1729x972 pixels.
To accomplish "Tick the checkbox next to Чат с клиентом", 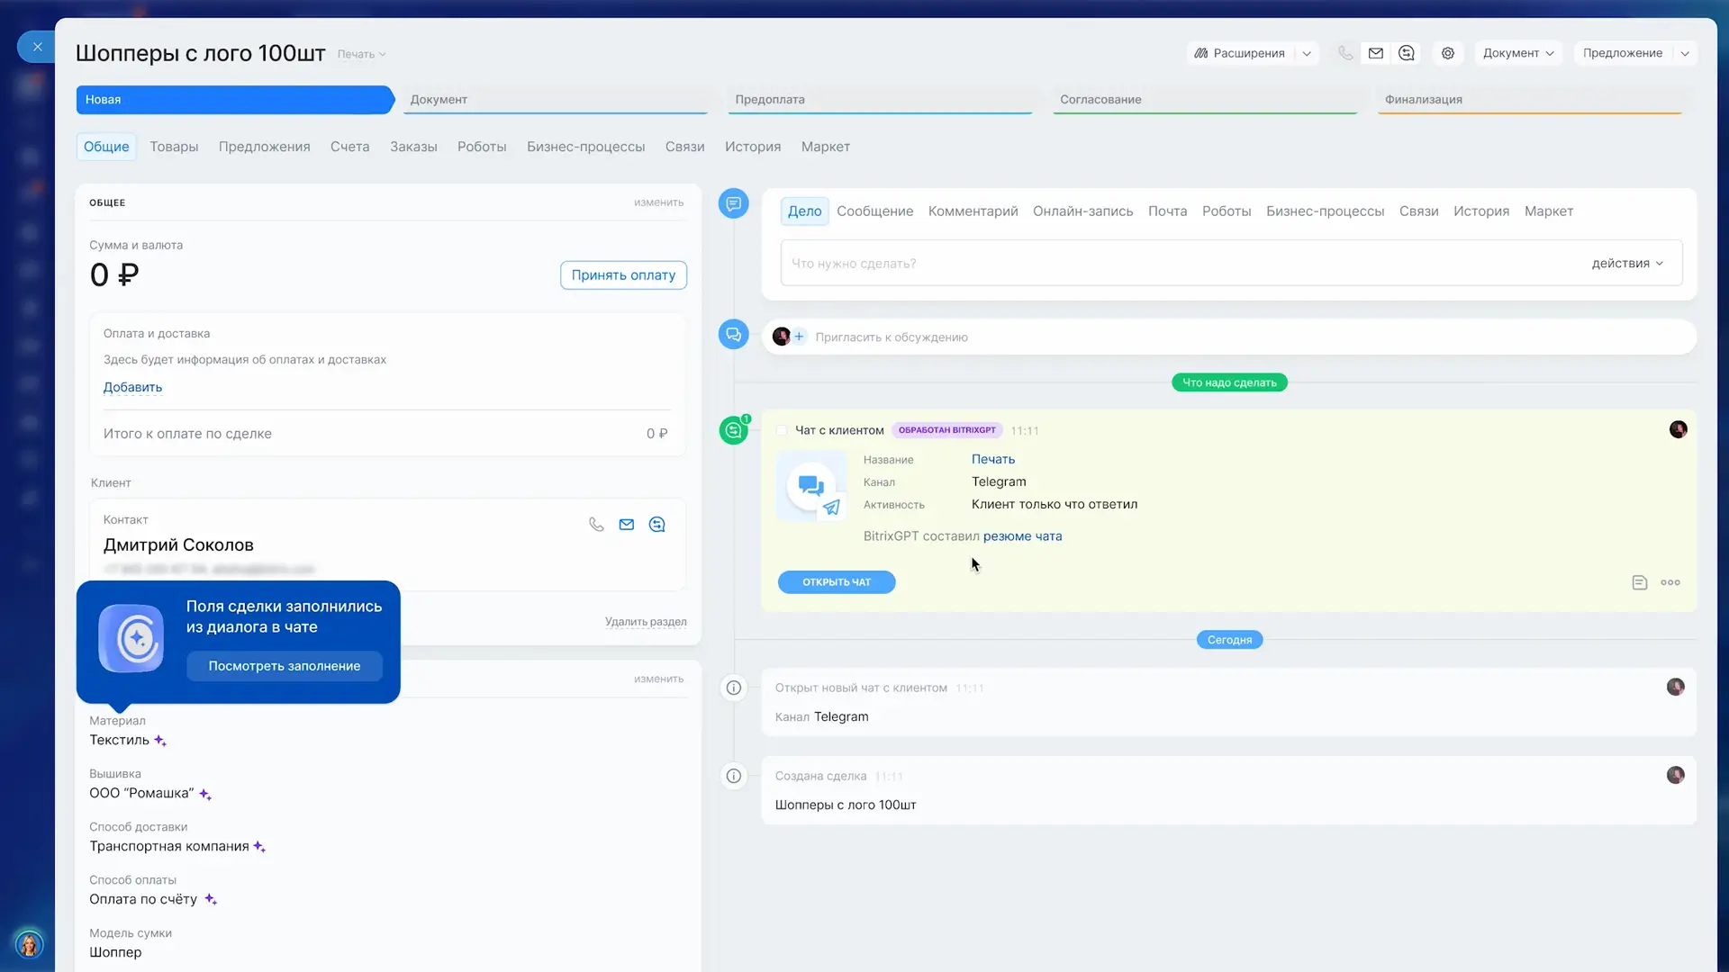I will click(x=782, y=430).
